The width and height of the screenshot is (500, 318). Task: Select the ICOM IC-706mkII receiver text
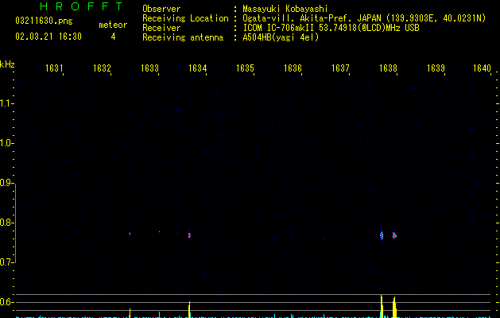tap(331, 28)
